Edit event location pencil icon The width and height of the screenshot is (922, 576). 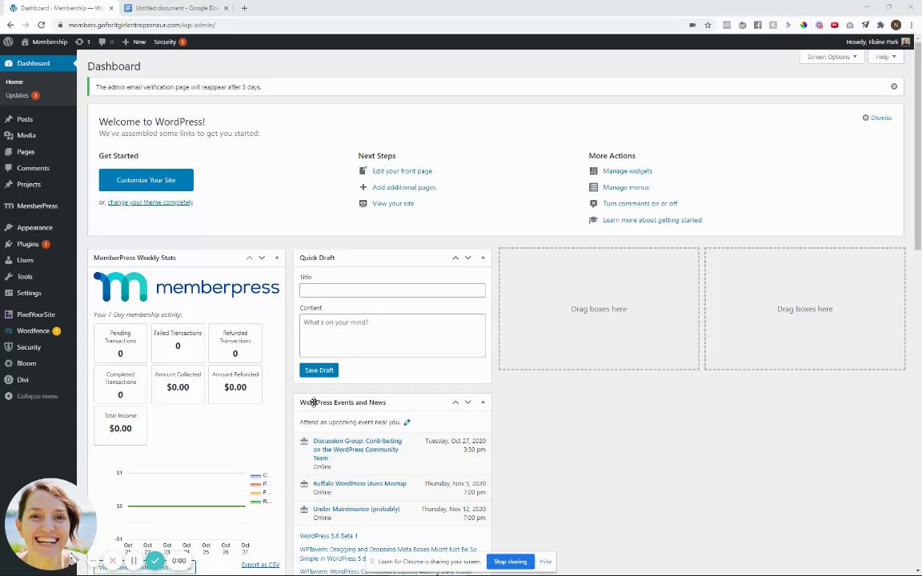tap(407, 422)
